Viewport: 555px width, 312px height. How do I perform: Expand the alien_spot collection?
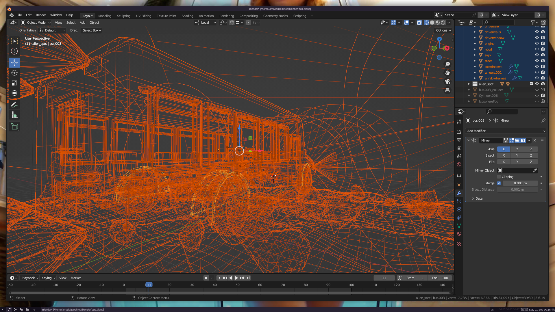(469, 84)
